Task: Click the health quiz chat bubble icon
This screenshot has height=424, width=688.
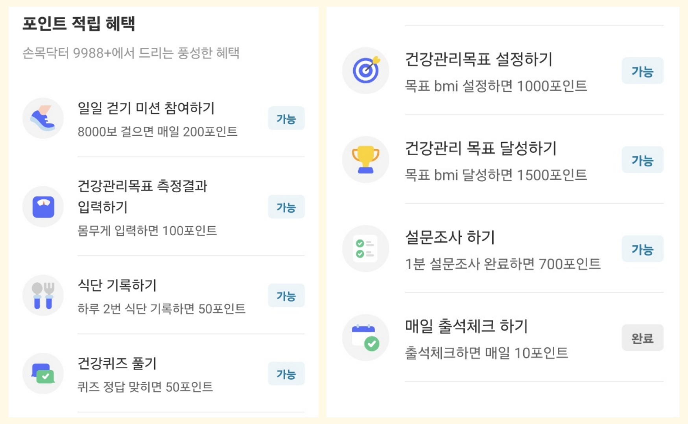Action: [x=43, y=374]
